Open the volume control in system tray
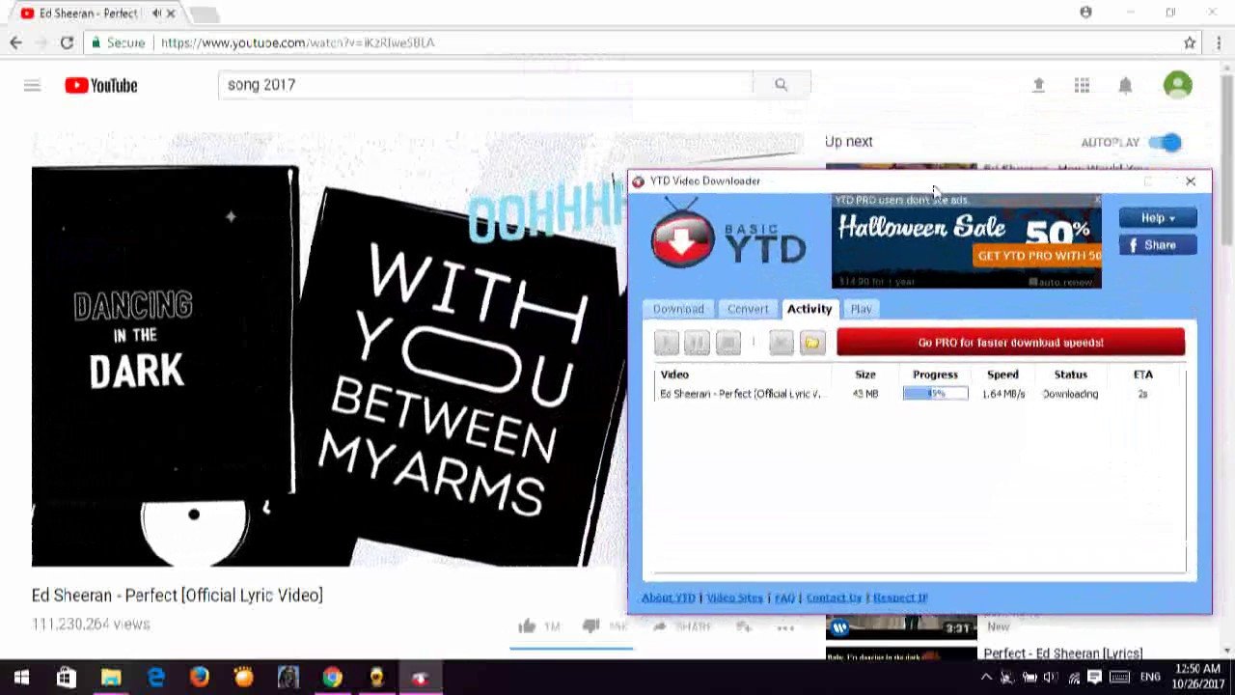The image size is (1235, 695). click(x=1051, y=678)
